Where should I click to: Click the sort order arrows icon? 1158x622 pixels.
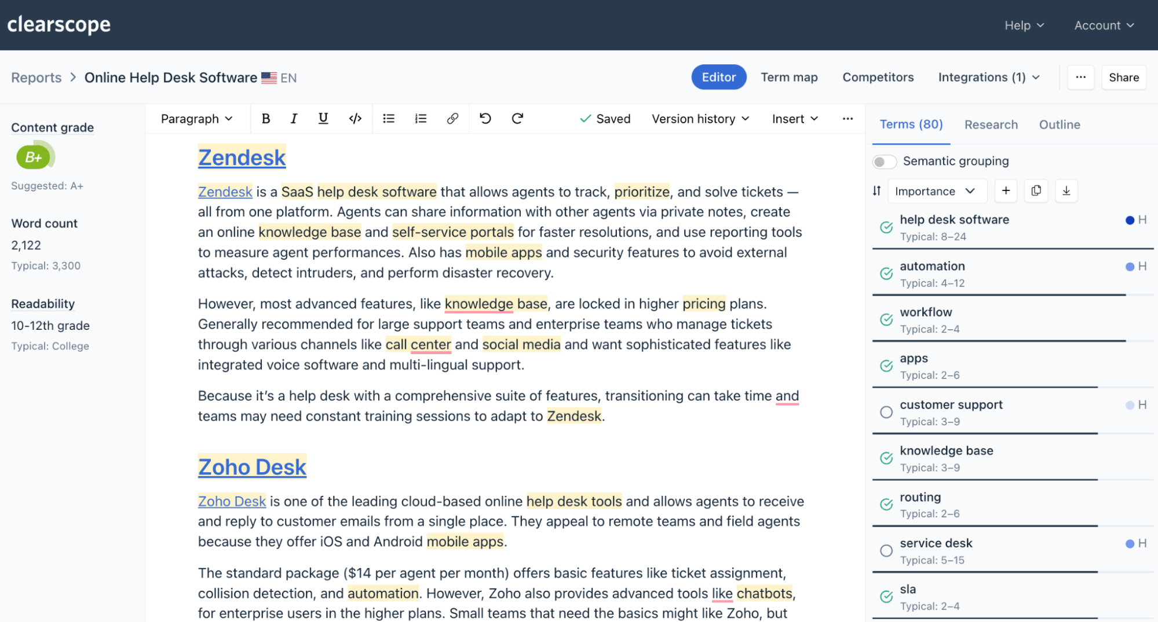click(x=877, y=191)
